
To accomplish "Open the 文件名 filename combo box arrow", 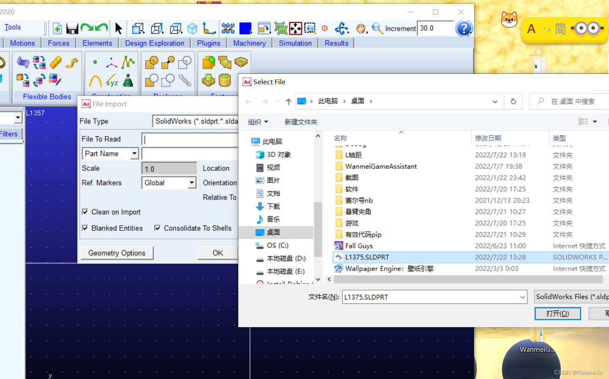I will (x=522, y=297).
